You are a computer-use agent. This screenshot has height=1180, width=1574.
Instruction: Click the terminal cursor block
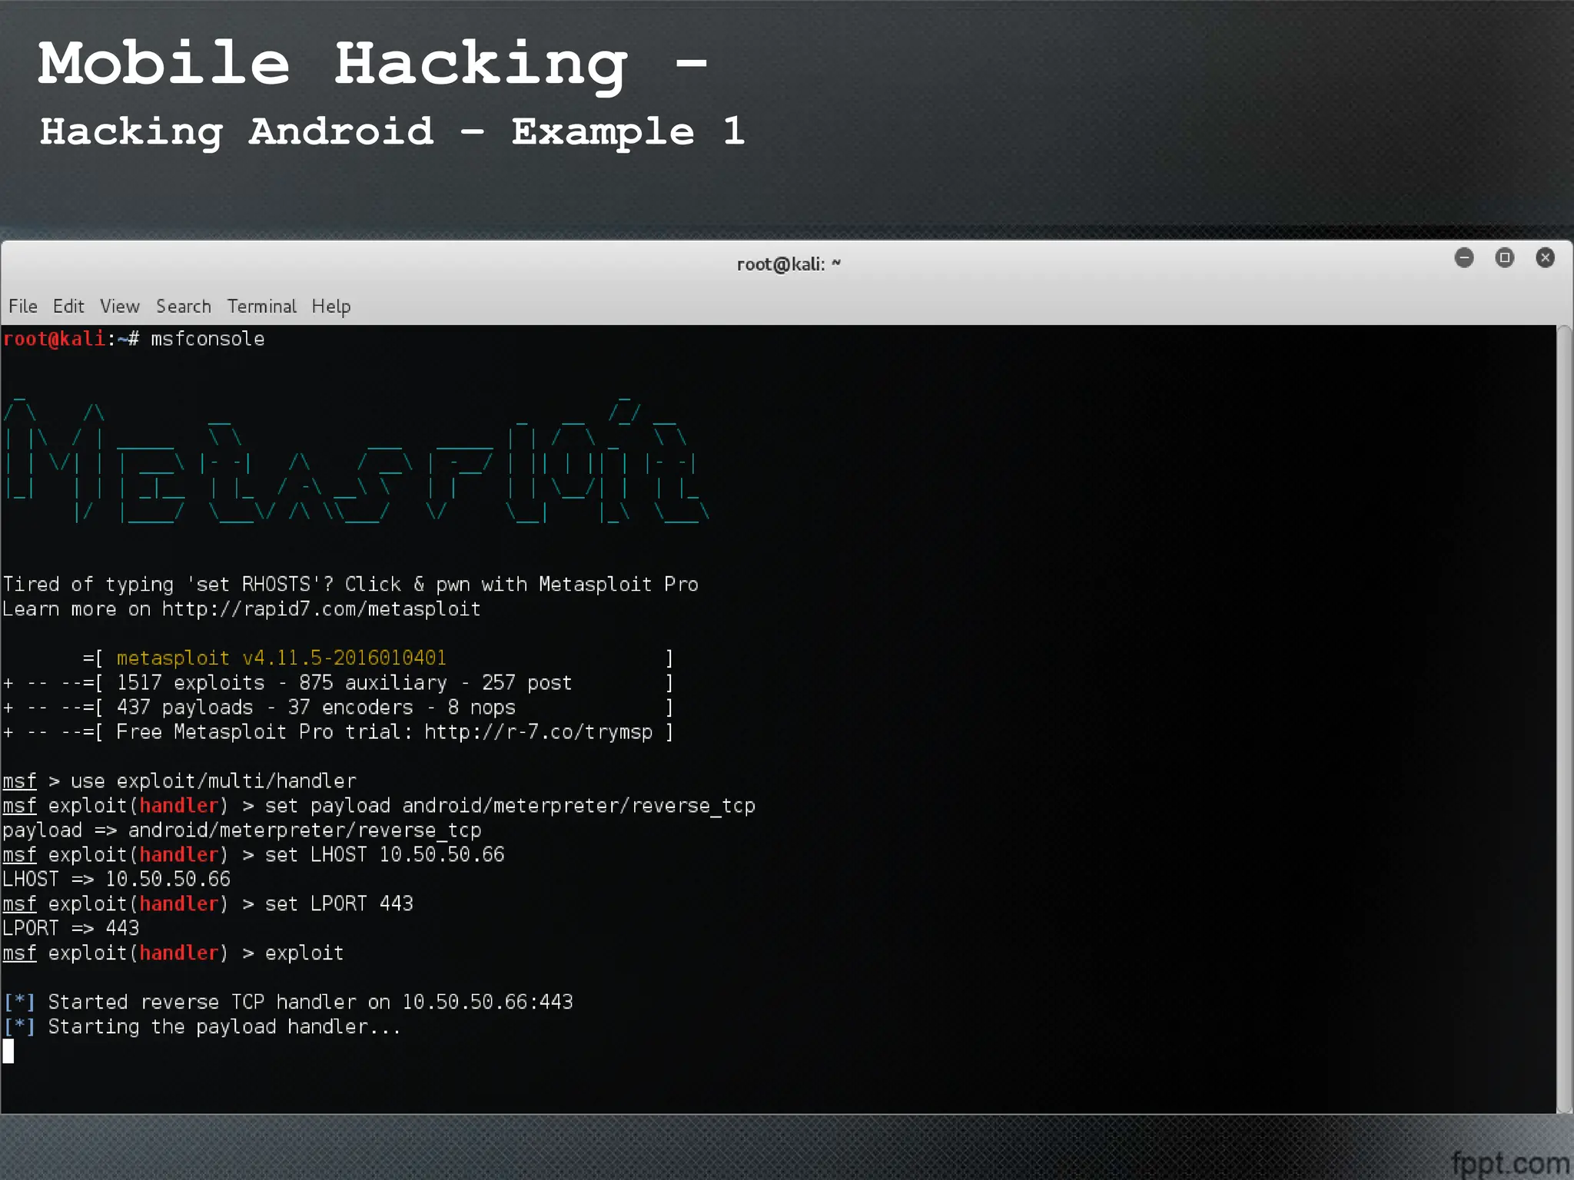8,1051
